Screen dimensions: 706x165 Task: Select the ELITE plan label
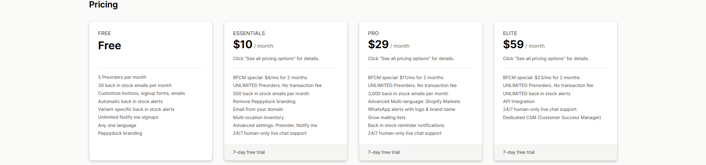(510, 33)
